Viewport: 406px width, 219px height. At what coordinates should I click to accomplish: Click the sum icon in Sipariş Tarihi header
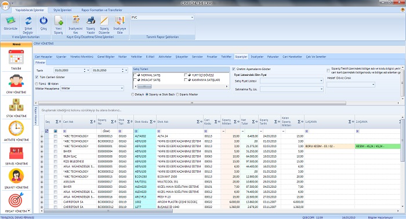275,122
